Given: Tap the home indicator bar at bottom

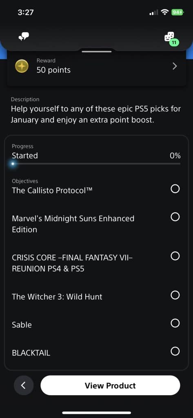Looking at the screenshot, I should point(96,413).
